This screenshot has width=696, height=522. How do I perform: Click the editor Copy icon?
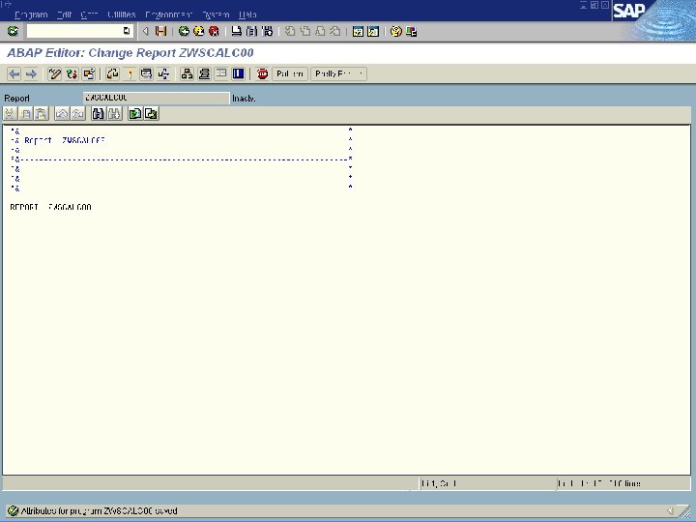coord(26,114)
